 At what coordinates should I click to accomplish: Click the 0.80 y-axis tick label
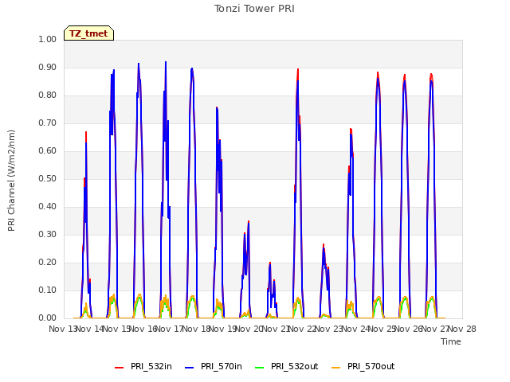[48, 95]
